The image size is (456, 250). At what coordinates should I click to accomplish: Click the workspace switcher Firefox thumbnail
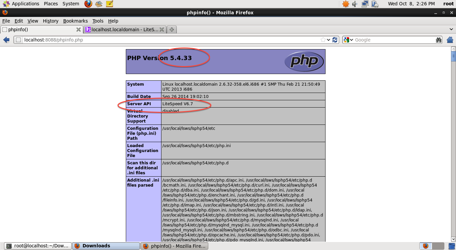coord(426,246)
